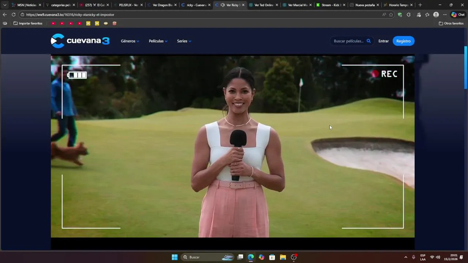Open Edge settings and more menu

point(445,15)
